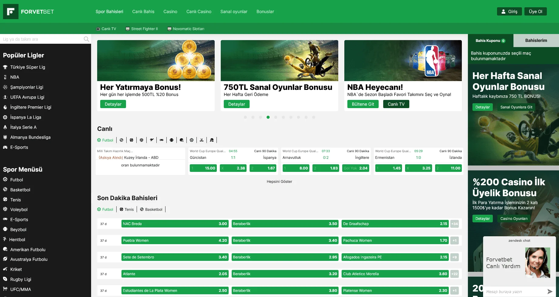This screenshot has width=559, height=297.
Task: Pick NAC Breda odds 3.00
Action: (174, 224)
